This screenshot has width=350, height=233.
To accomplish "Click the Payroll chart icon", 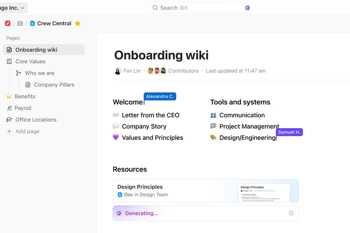I will pos(9,108).
